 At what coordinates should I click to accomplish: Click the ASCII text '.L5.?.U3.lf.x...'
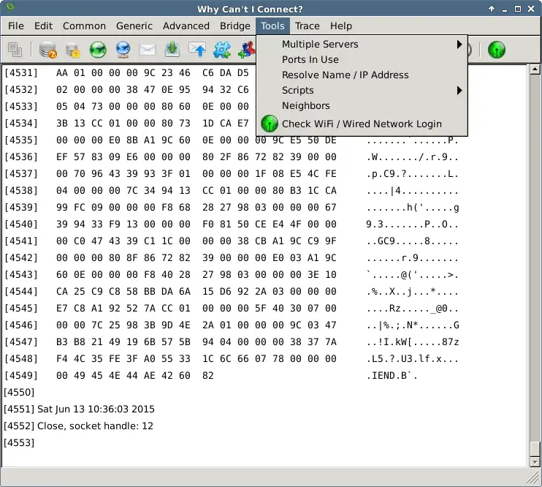pyautogui.click(x=413, y=358)
